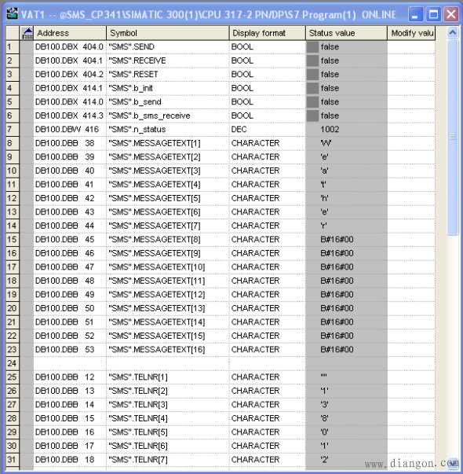Select row header number 7
The width and height of the screenshot is (463, 474).
(13, 130)
